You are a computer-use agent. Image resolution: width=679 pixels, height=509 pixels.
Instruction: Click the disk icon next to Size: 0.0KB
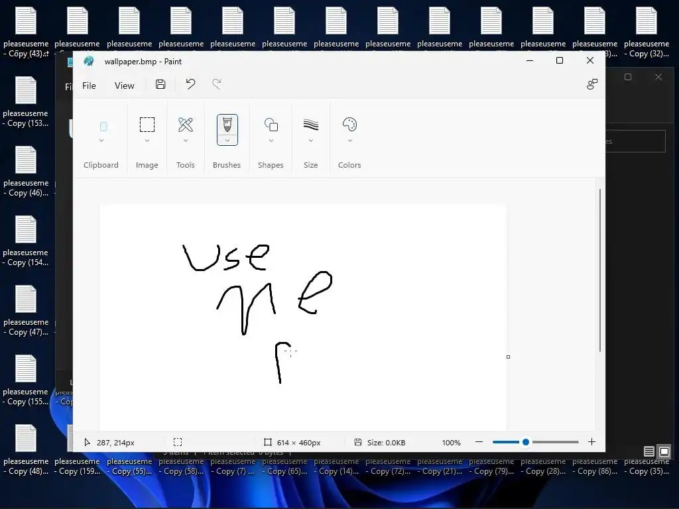(x=357, y=442)
